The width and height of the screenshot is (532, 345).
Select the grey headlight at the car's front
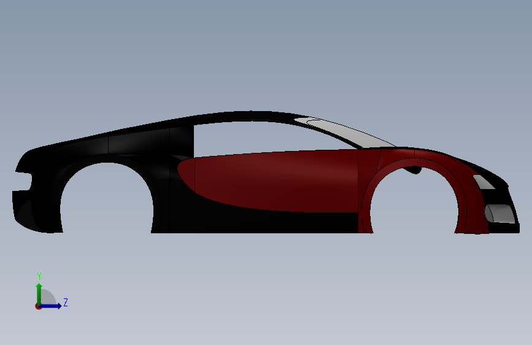[484, 182]
